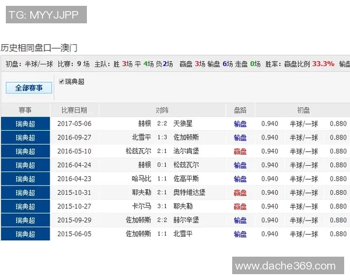
Task: Select home team 赫根 in 2017-05-06 row
Action: pyautogui.click(x=145, y=124)
